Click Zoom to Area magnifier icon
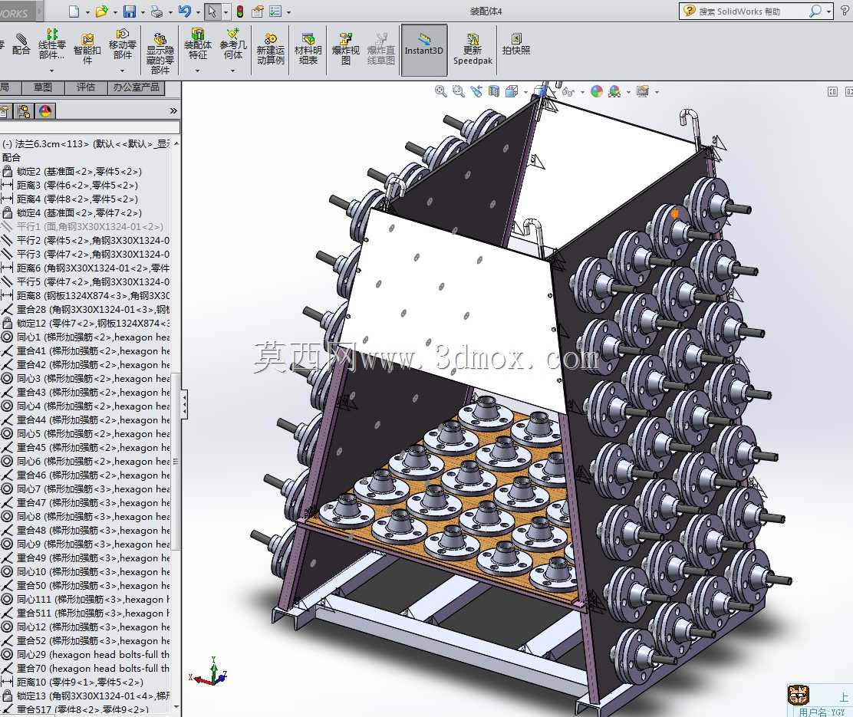Screen dimensions: 853x717 click(x=459, y=91)
